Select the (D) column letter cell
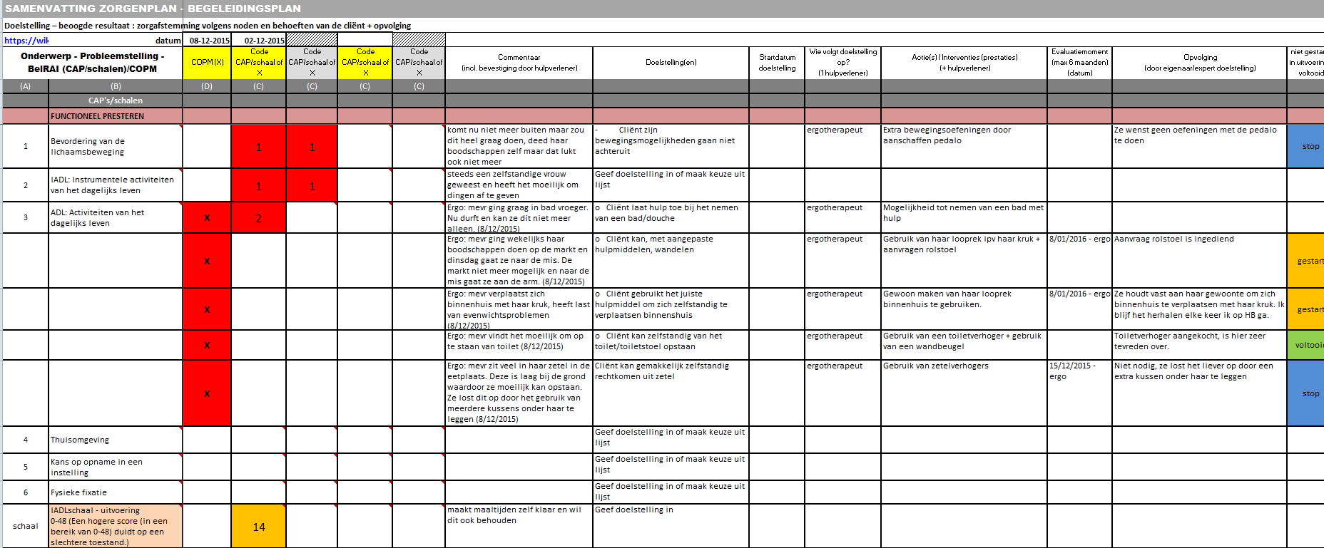The width and height of the screenshot is (1324, 548). point(207,86)
